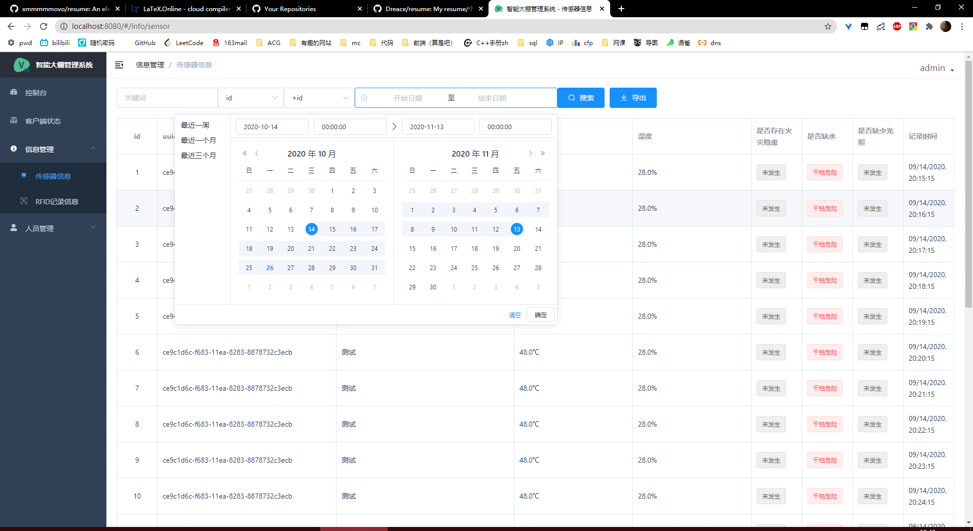Open the dashboard 控制台 menu item

(x=53, y=93)
